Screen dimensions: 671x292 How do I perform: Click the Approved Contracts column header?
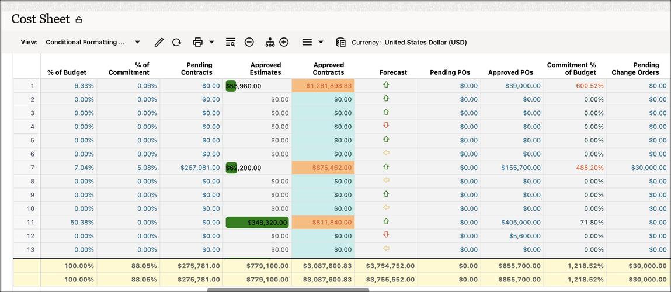click(x=328, y=69)
